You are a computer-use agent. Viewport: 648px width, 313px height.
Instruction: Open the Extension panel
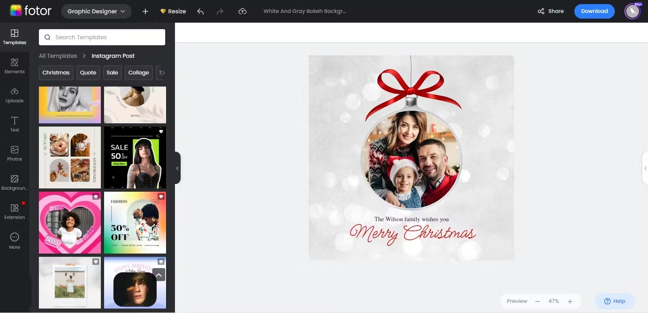tap(15, 212)
